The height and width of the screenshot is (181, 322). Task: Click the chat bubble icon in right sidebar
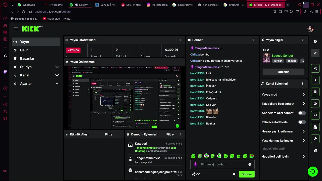point(315,104)
